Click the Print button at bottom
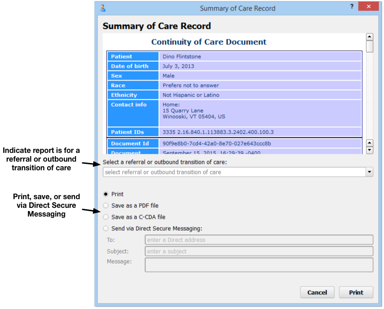The width and height of the screenshot is (384, 309). click(x=356, y=293)
